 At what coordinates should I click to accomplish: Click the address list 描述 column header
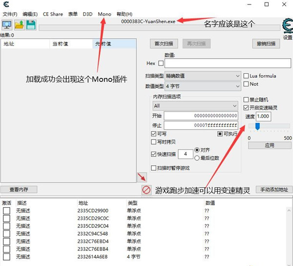click(x=22, y=203)
